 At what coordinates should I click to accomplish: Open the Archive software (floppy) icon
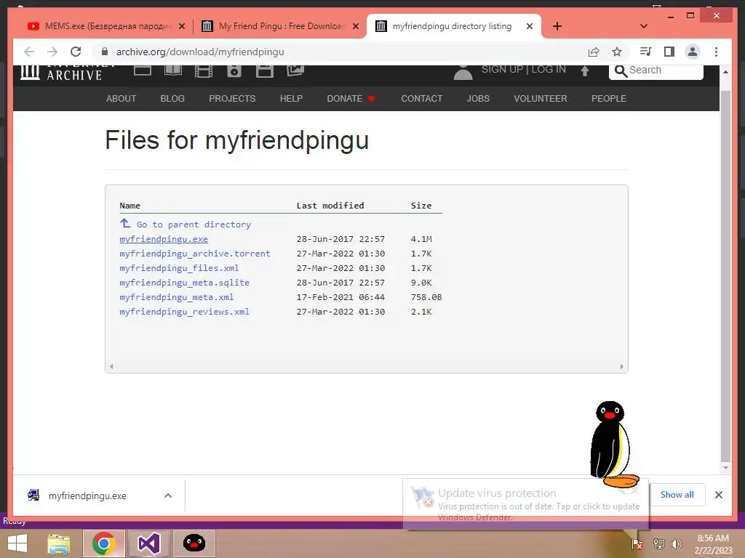265,70
